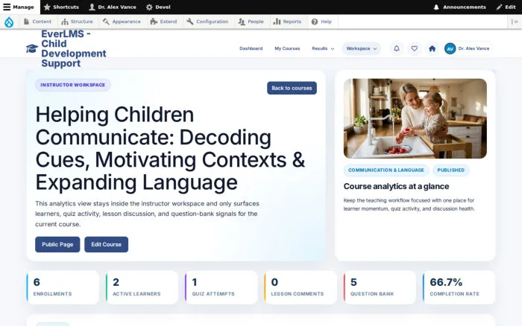Toggle toolbar orientation arrow icon
The height and width of the screenshot is (326, 522).
[515, 22]
